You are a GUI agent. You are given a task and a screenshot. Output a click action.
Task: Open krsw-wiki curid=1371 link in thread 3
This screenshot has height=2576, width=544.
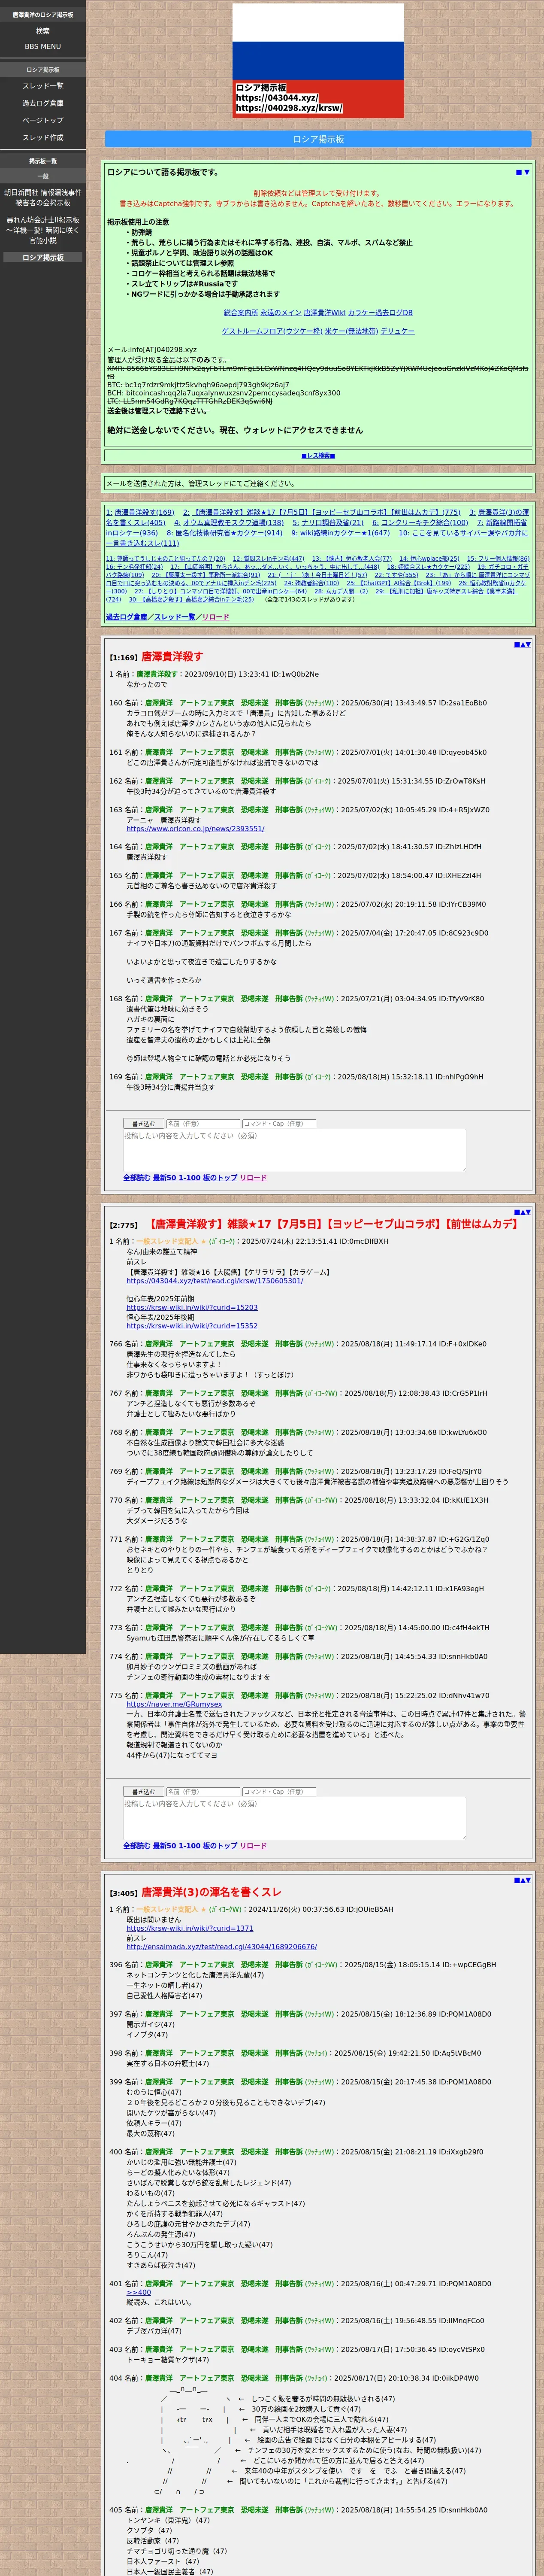point(189,1928)
